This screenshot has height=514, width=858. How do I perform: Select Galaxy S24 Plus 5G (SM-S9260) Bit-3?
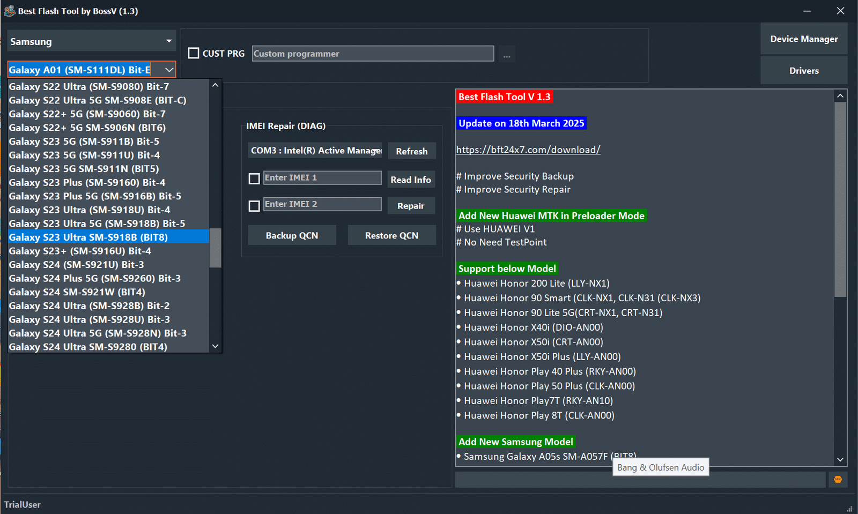tap(108, 278)
